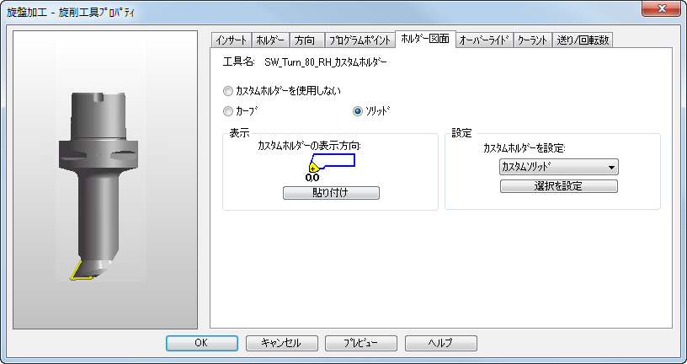Go to the オーバーライド tab
This screenshot has width=687, height=364.
point(484,40)
